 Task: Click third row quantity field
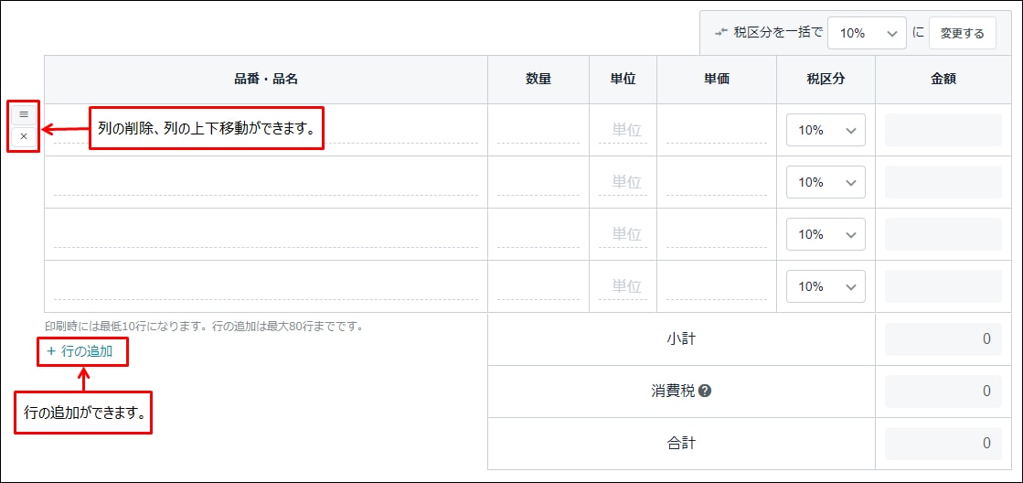[538, 234]
